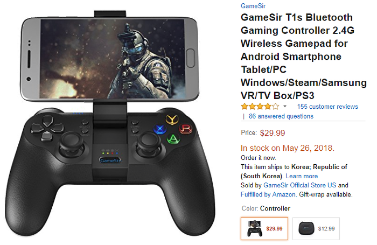Open the star rating dropdown arrow

285,107
